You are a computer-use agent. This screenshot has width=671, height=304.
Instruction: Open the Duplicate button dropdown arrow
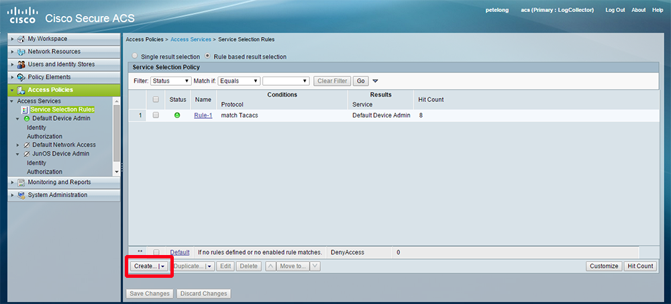coord(209,266)
